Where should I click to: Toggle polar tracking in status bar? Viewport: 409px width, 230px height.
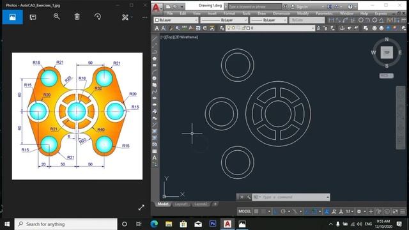point(283,211)
